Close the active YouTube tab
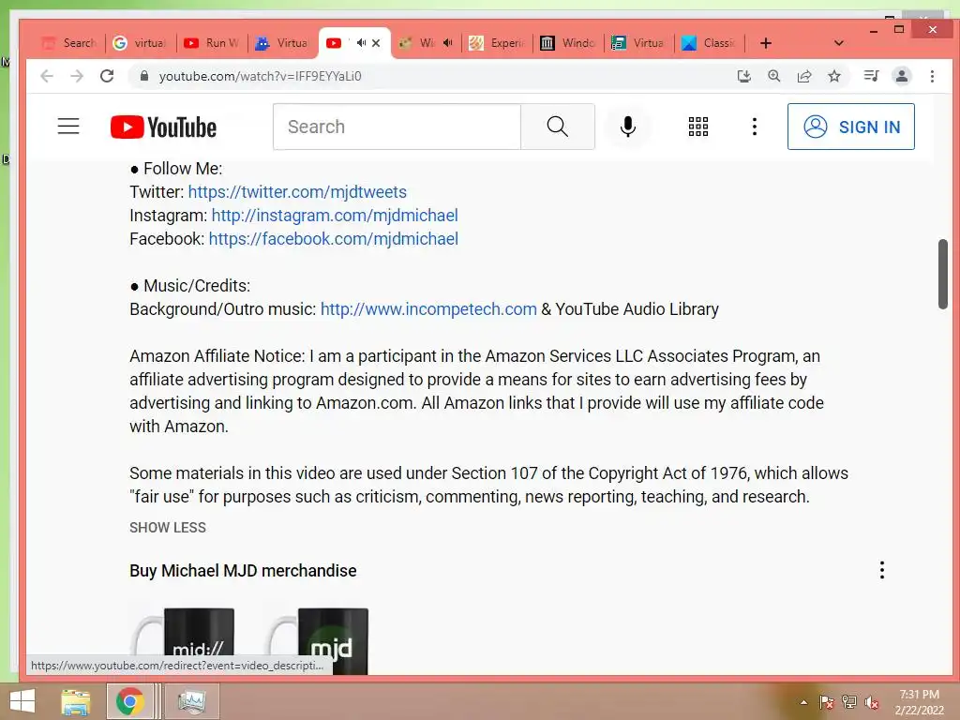Viewport: 960px width, 720px height. [x=376, y=43]
